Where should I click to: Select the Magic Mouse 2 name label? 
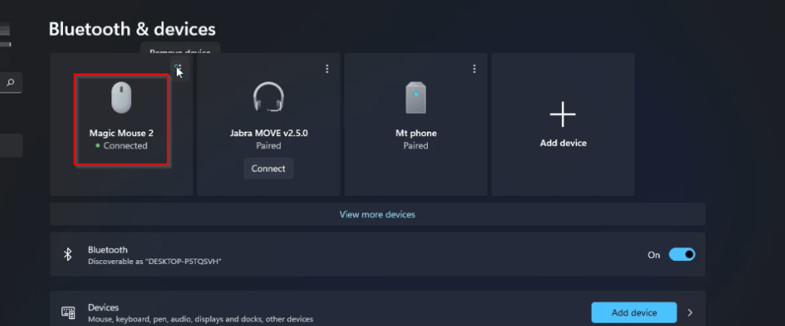(121, 133)
